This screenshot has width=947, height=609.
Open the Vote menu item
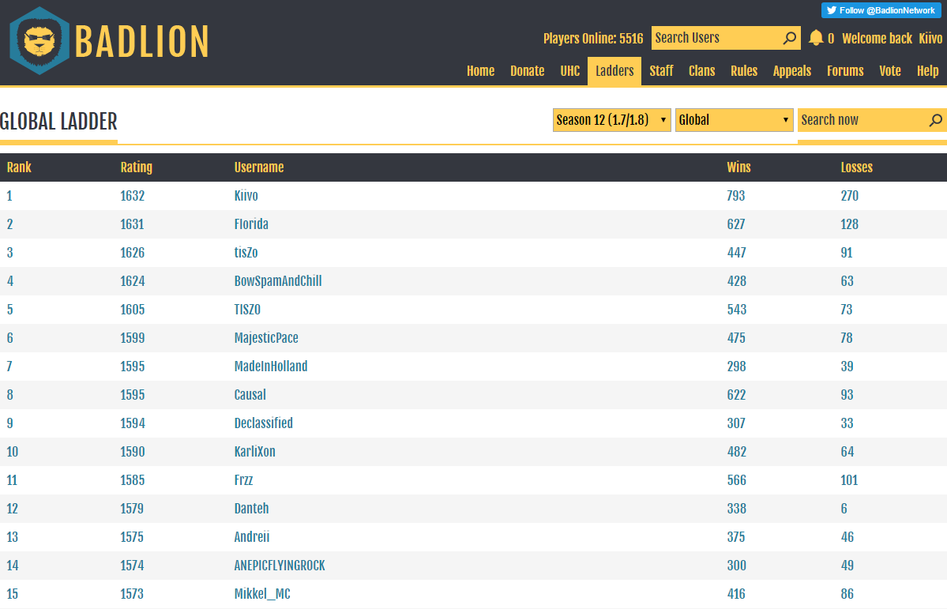pos(889,70)
